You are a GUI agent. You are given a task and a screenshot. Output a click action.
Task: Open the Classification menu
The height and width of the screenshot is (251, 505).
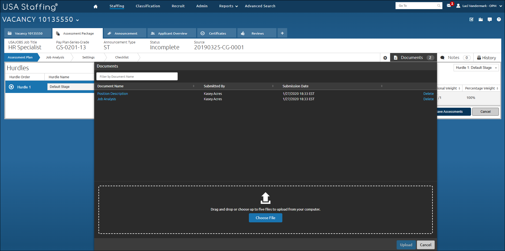[x=148, y=6]
